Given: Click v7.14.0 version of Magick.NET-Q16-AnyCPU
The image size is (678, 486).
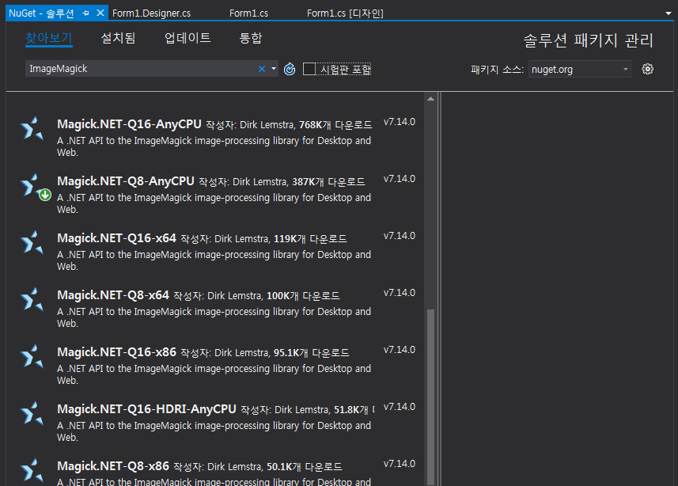Looking at the screenshot, I should coord(399,122).
